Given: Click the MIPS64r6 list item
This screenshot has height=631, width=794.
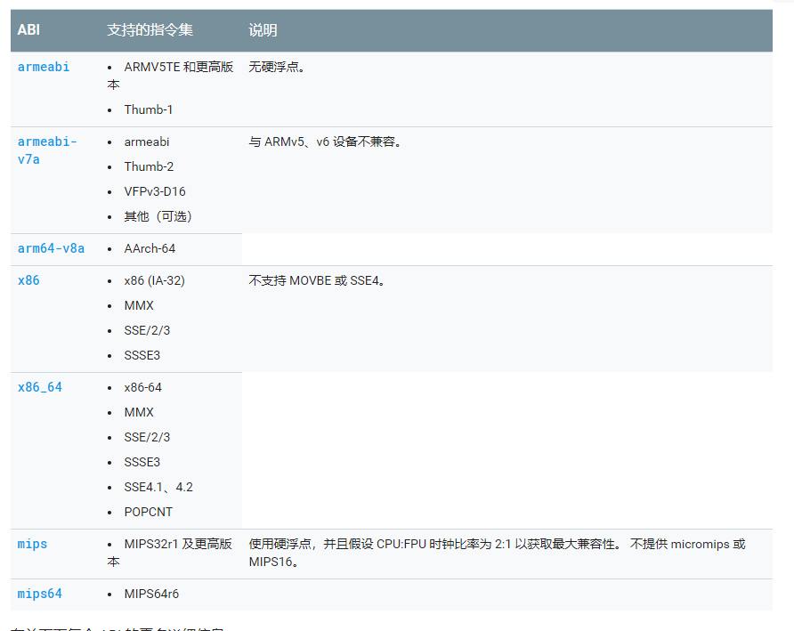Looking at the screenshot, I should pos(151,594).
